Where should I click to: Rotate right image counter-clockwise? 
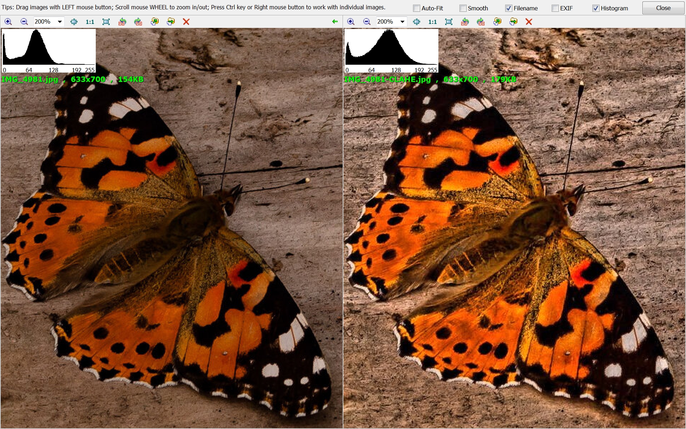(x=465, y=22)
